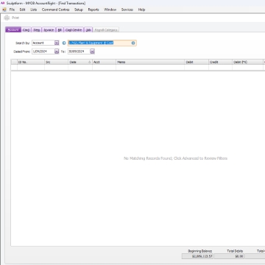
Task: Click the Print button label
Action: pos(15,18)
